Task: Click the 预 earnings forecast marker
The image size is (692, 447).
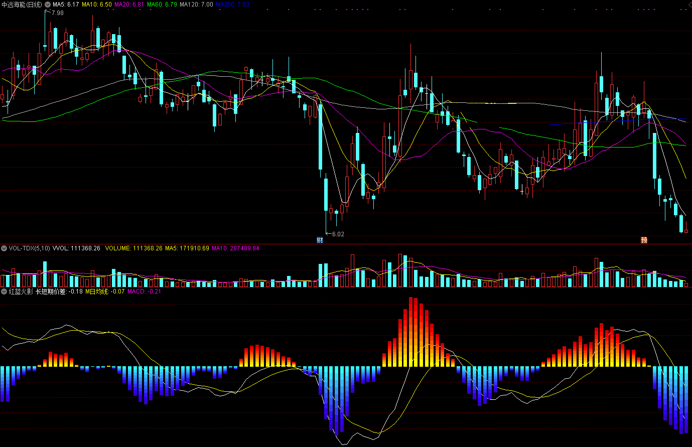Action: [x=644, y=240]
